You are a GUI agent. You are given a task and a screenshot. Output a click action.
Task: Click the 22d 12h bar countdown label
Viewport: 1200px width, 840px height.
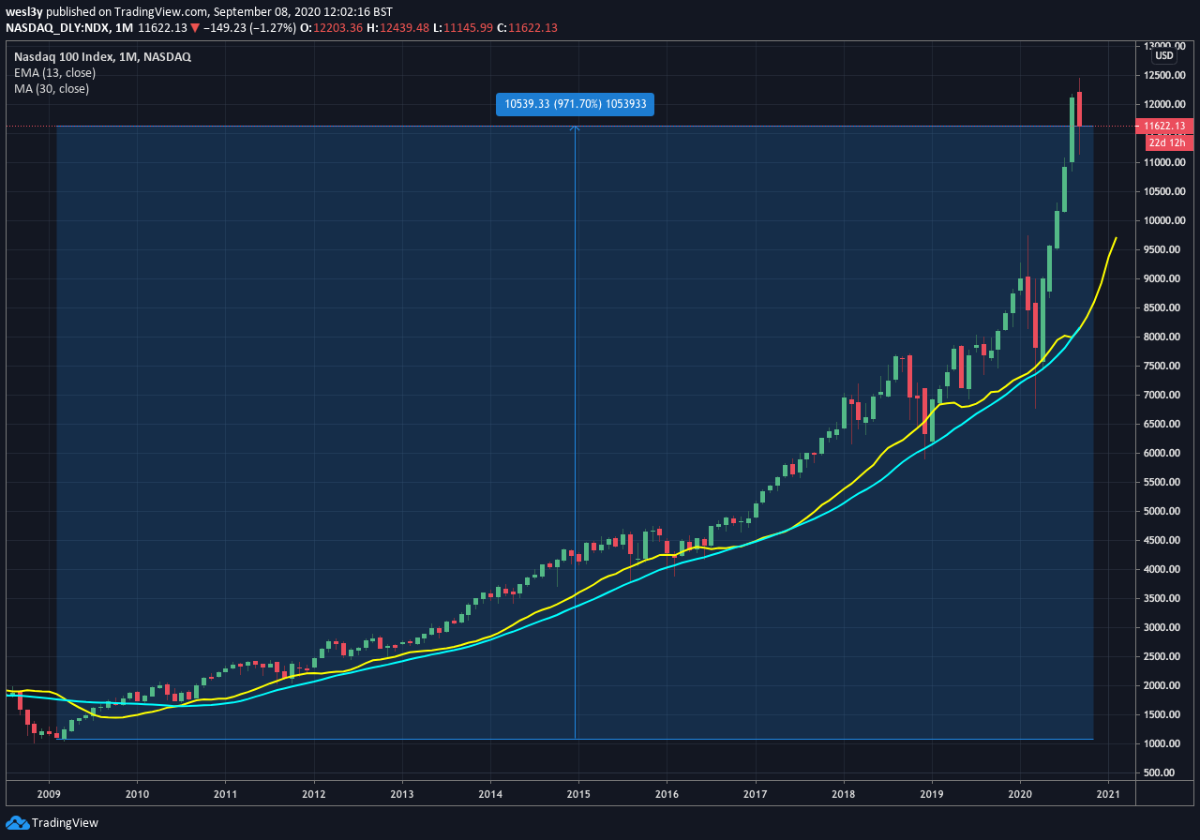click(x=1170, y=142)
